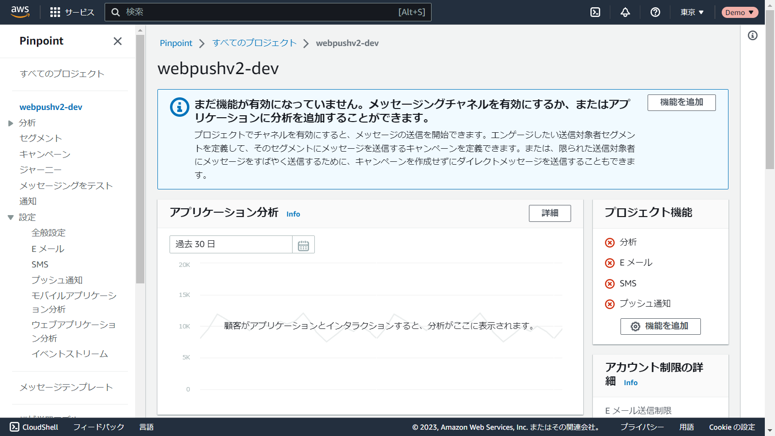Collapse the 設定 section in sidebar
775x436 pixels.
tap(11, 218)
